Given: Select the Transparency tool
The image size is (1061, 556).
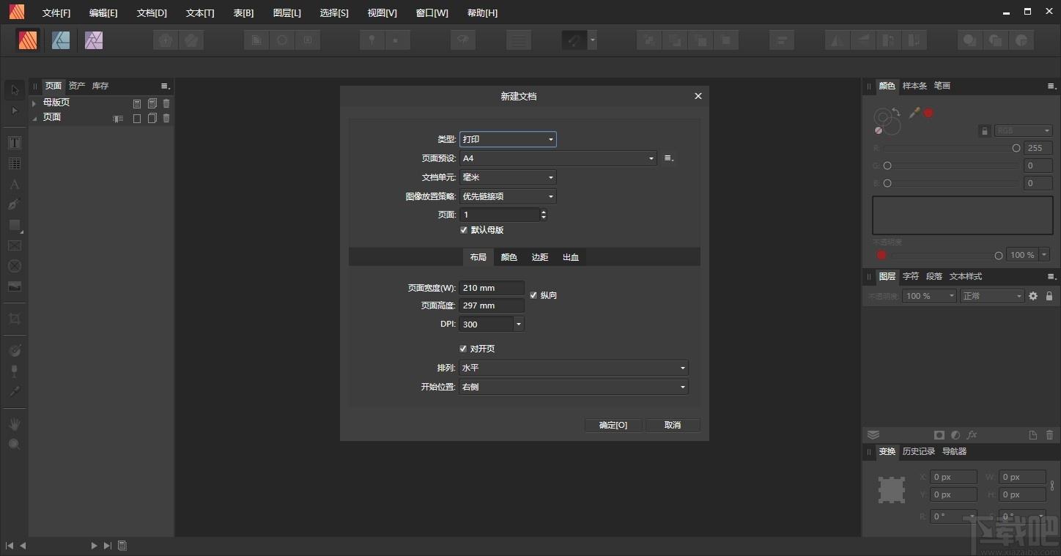Looking at the screenshot, I should click(15, 371).
